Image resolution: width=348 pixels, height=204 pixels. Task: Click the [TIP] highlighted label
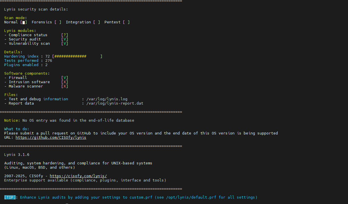point(10,197)
